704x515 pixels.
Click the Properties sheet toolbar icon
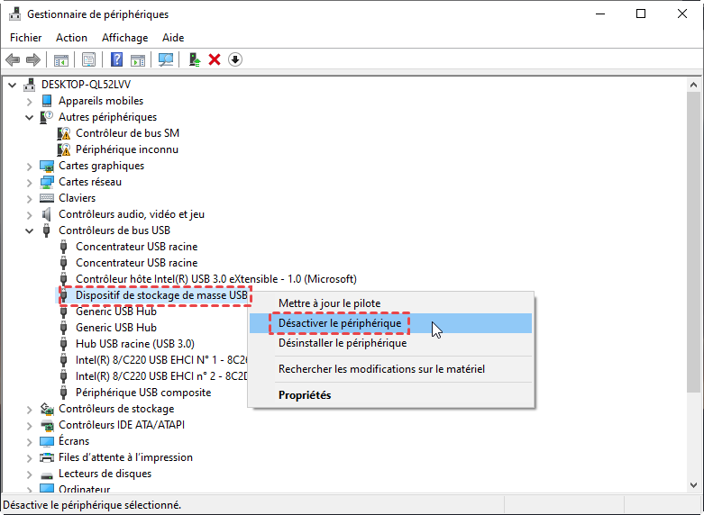click(89, 59)
